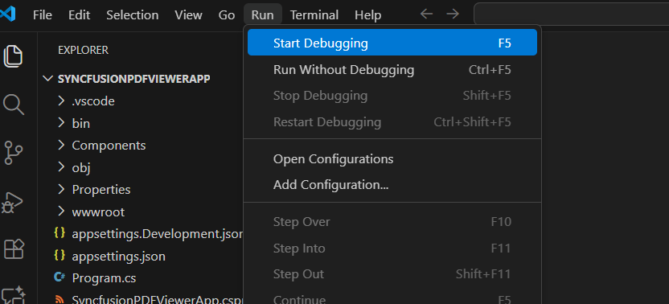Open the Search view in activity bar
This screenshot has height=304, width=669.
point(13,105)
